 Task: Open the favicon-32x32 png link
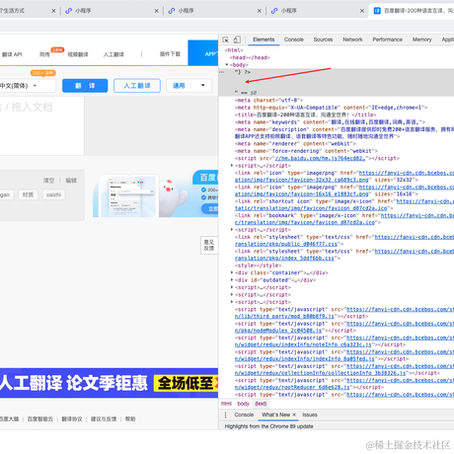tap(303, 180)
